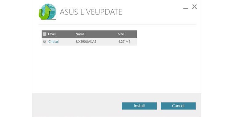Click the ASUS LIVEUPDATE title text
Screen dimensions: 234x117
coord(91,12)
